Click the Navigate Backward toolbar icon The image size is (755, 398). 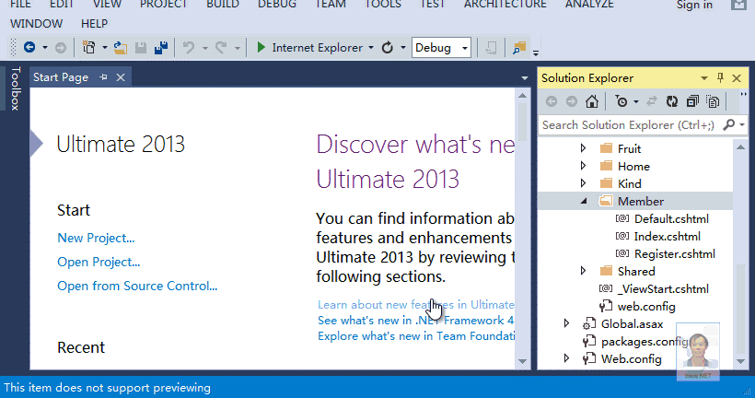(x=29, y=47)
